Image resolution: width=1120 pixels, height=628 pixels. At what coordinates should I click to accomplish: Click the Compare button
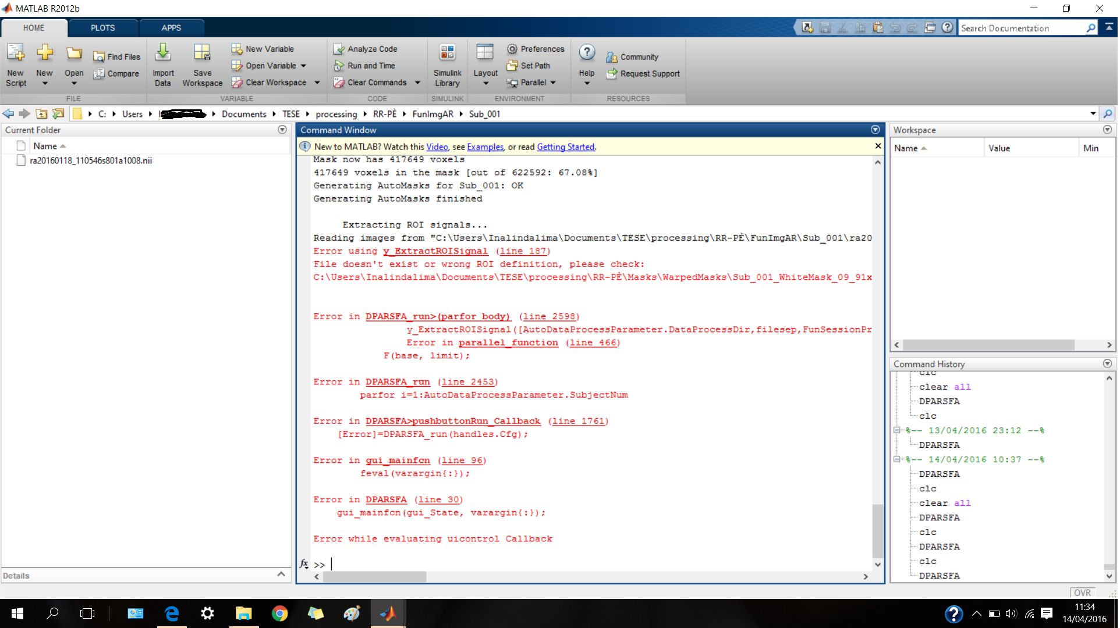click(116, 73)
